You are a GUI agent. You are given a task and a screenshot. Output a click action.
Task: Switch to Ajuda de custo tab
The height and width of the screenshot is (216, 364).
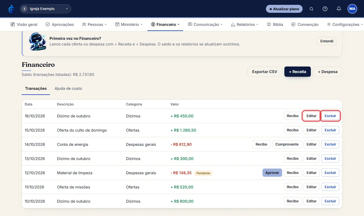(x=68, y=88)
